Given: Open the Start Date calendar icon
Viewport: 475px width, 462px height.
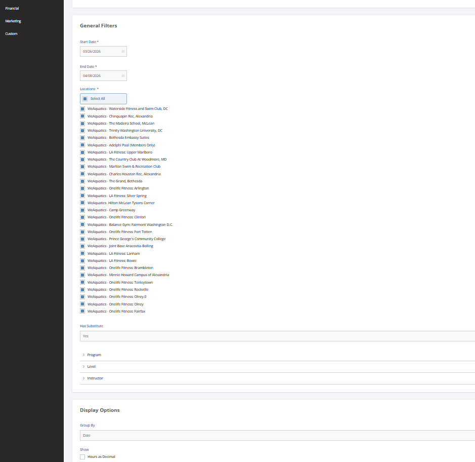Looking at the screenshot, I should click(123, 51).
